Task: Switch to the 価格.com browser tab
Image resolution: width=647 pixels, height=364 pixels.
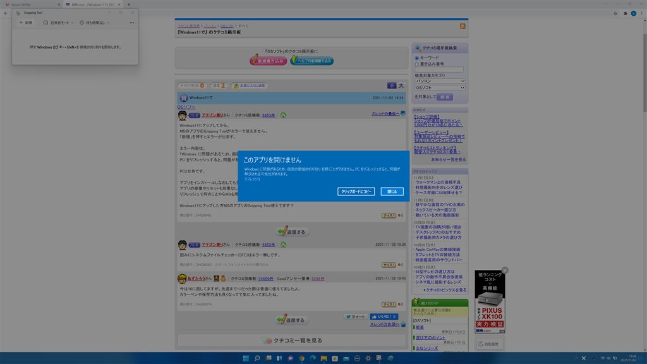Action: (93, 4)
